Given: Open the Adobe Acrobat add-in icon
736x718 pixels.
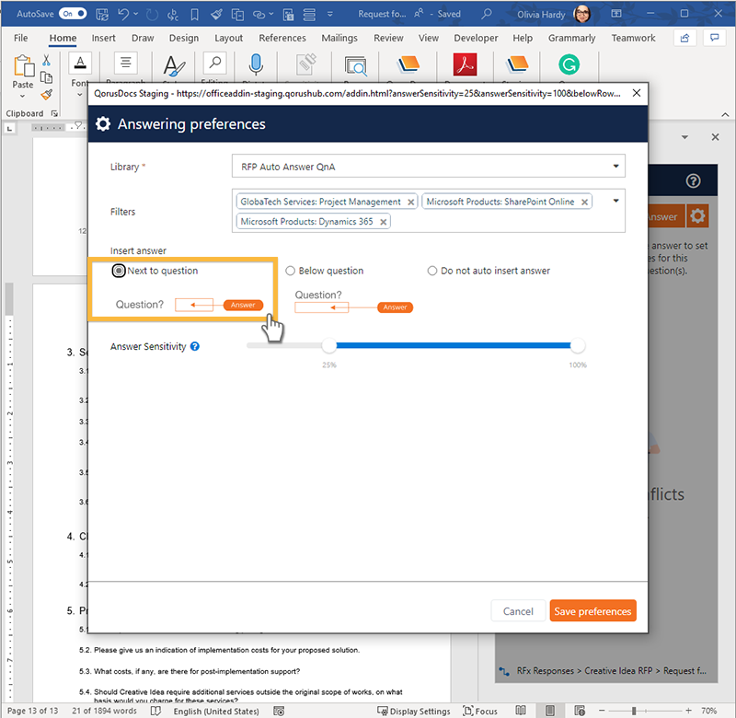Looking at the screenshot, I should 465,64.
